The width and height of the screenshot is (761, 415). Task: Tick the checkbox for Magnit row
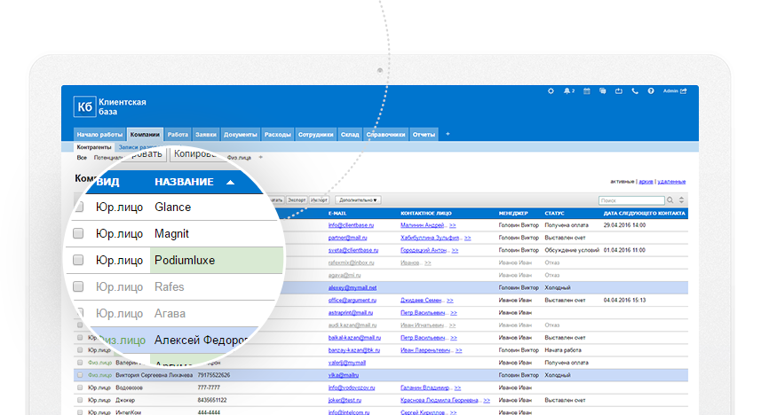click(x=78, y=234)
